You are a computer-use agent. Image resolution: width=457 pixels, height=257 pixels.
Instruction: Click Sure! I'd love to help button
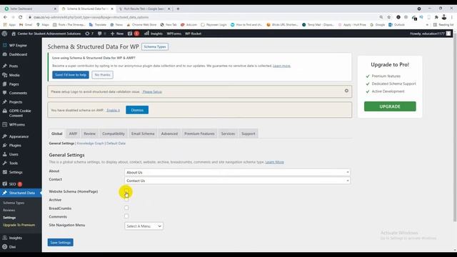click(71, 75)
